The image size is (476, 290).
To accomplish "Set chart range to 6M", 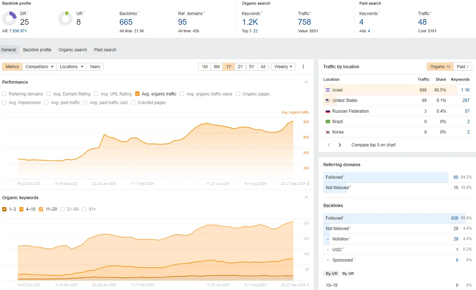I will [217, 67].
